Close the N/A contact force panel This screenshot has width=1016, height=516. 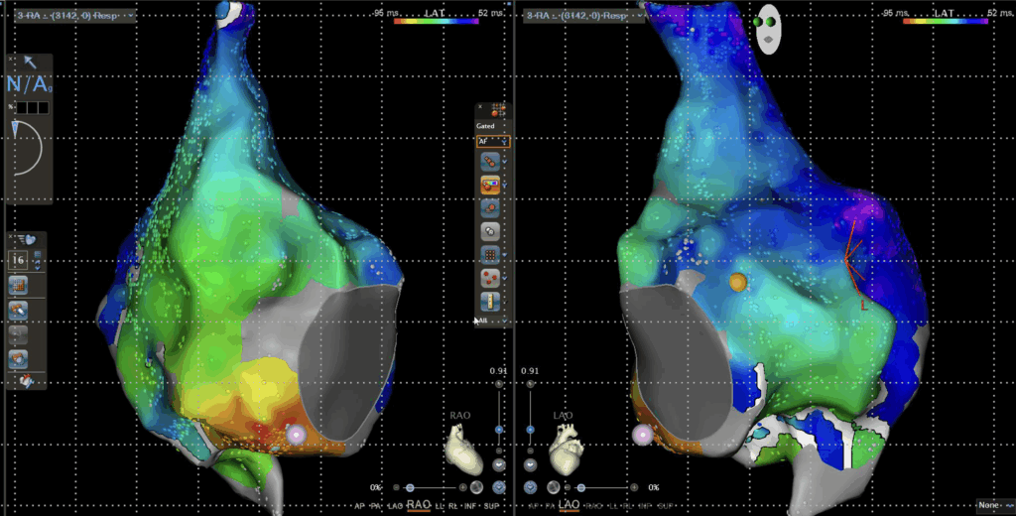11,59
